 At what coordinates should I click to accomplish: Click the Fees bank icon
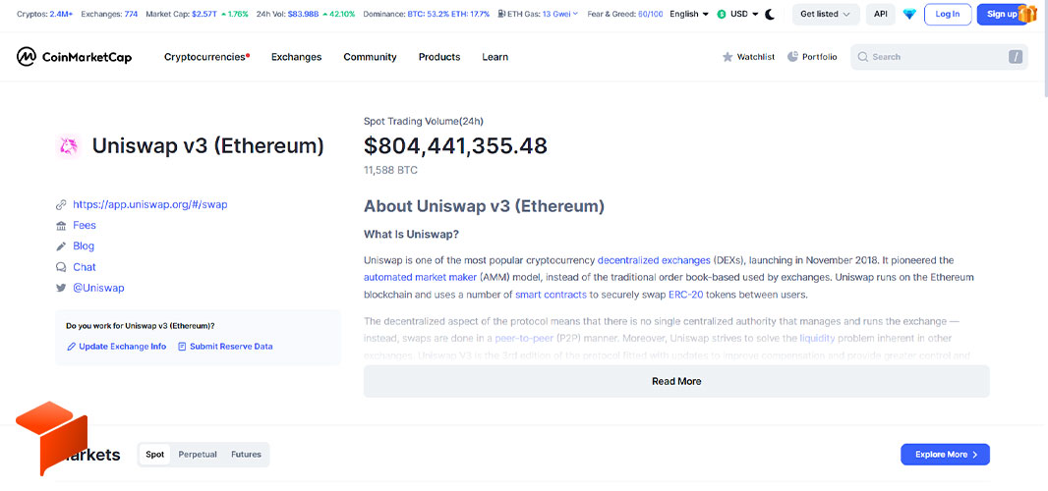61,225
